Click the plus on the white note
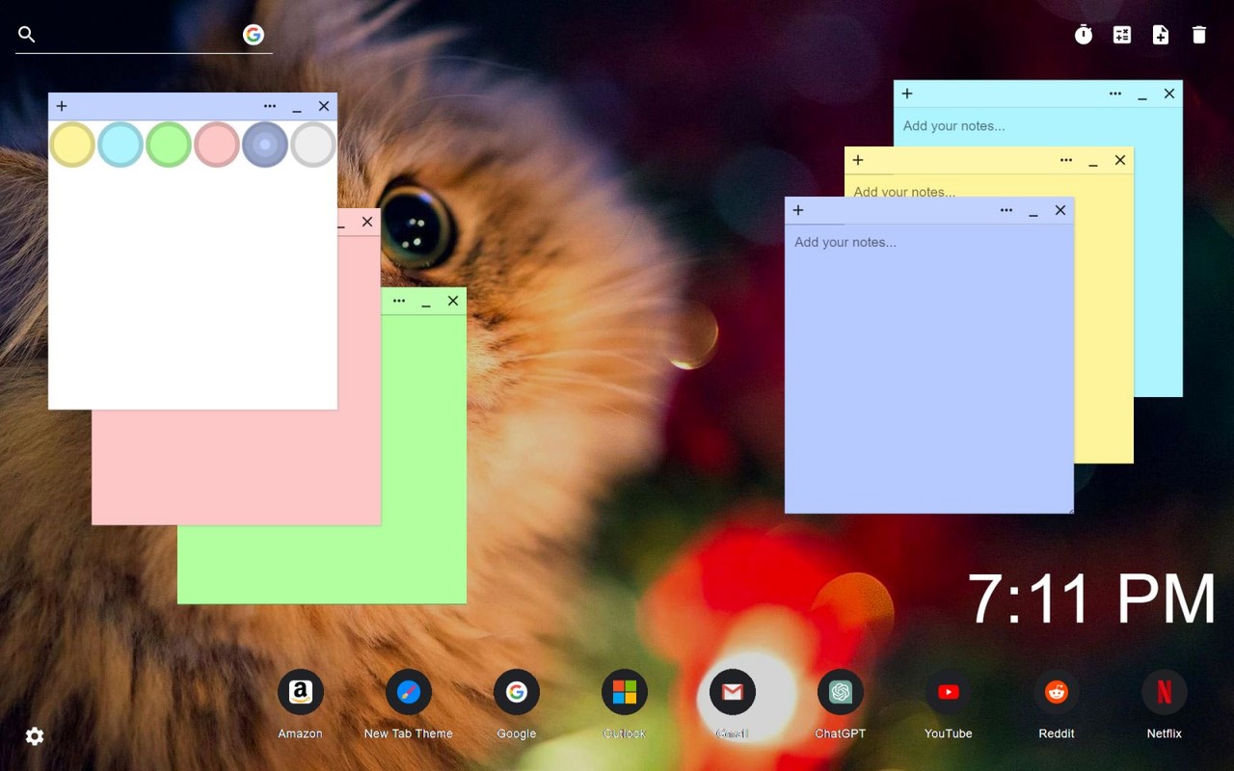 pyautogui.click(x=62, y=106)
